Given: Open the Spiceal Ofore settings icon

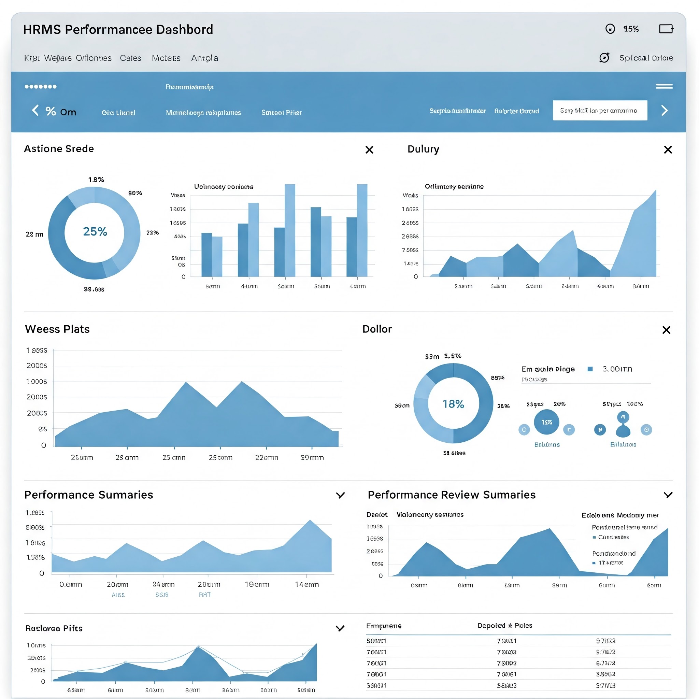Looking at the screenshot, I should (x=605, y=58).
